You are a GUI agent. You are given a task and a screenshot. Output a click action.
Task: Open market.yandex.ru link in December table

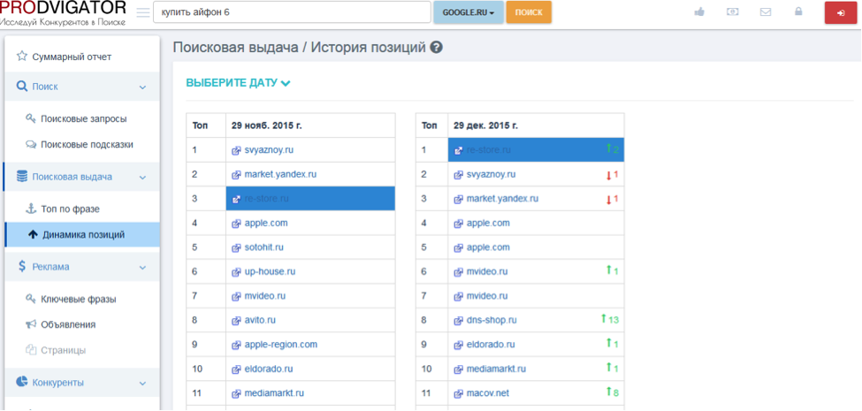pyautogui.click(x=502, y=198)
